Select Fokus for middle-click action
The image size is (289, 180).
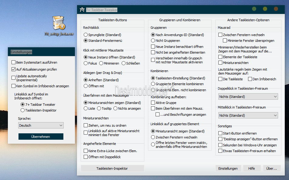(86, 63)
